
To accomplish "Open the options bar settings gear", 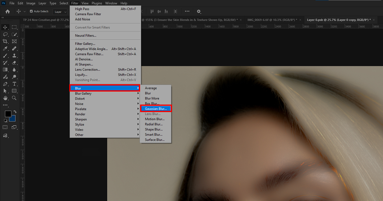I will coord(199,11).
